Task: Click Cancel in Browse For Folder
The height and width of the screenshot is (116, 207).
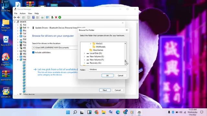Action: tap(121, 75)
